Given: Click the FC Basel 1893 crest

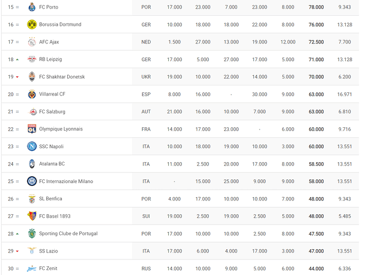Looking at the screenshot, I should pyautogui.click(x=32, y=216).
